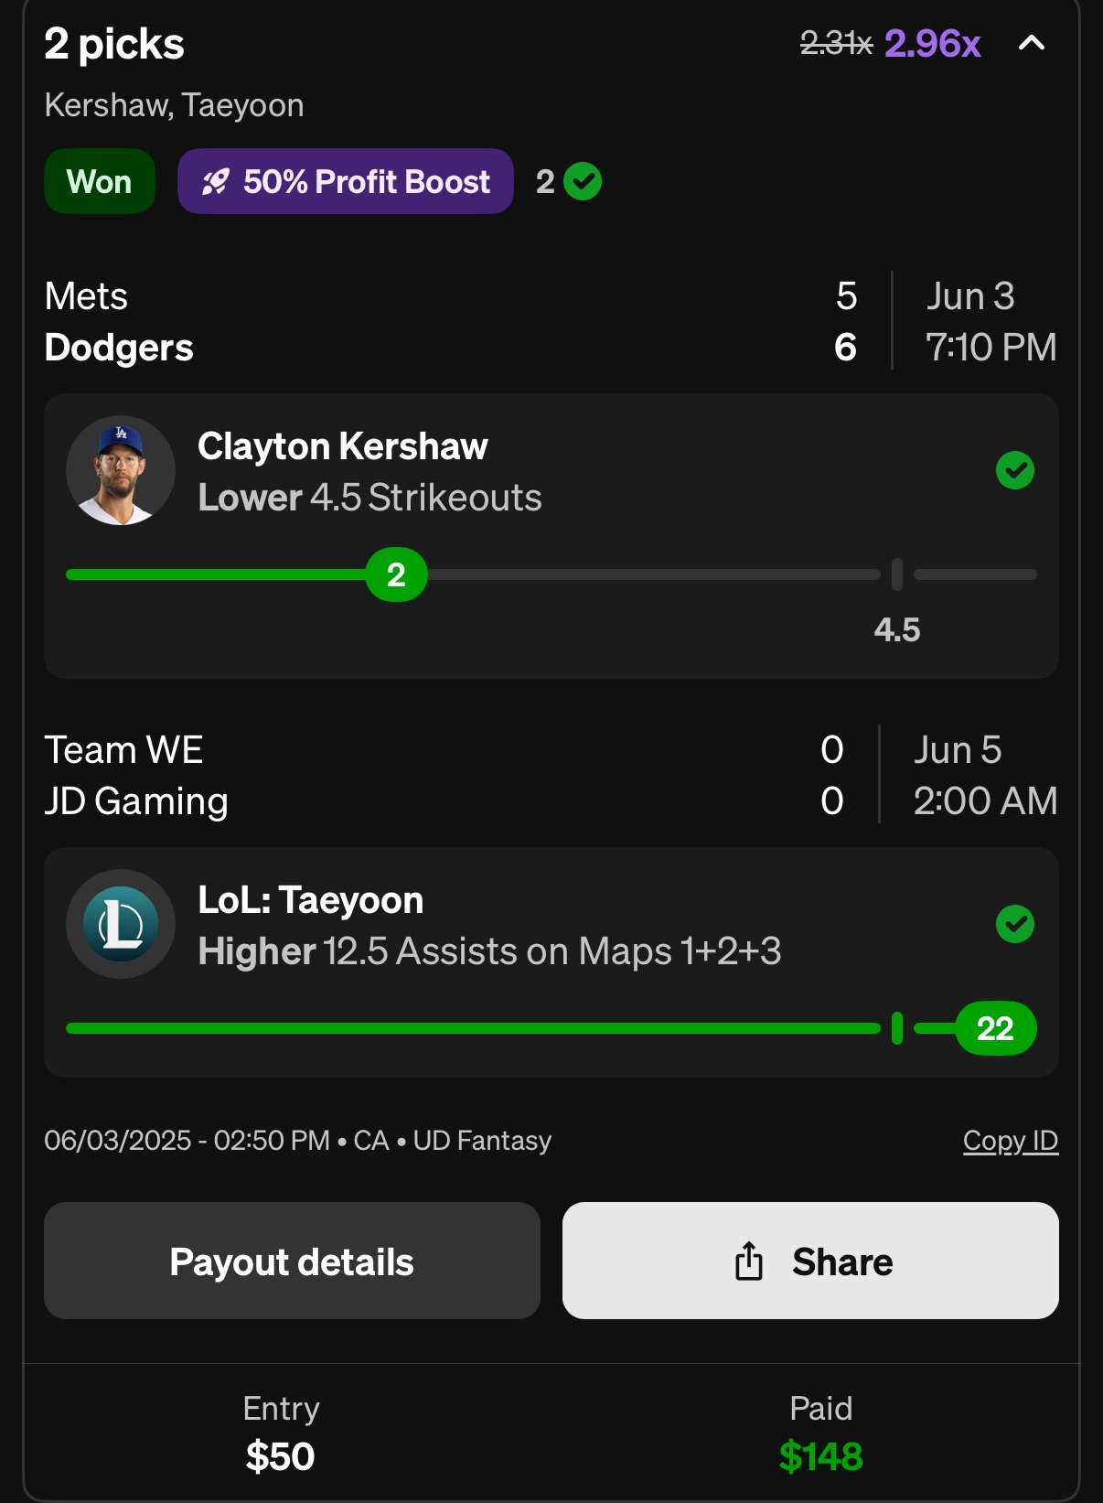Open Clayton Kershaw's player headshot
This screenshot has width=1103, height=1503.
tap(121, 471)
